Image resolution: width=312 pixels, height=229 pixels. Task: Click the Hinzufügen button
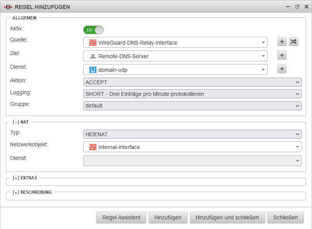pyautogui.click(x=168, y=217)
